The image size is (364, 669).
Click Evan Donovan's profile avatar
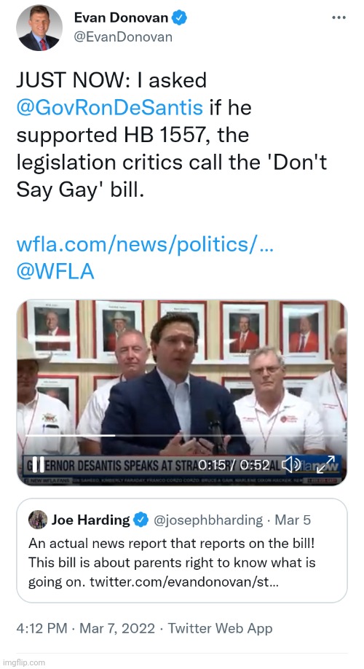pyautogui.click(x=39, y=28)
